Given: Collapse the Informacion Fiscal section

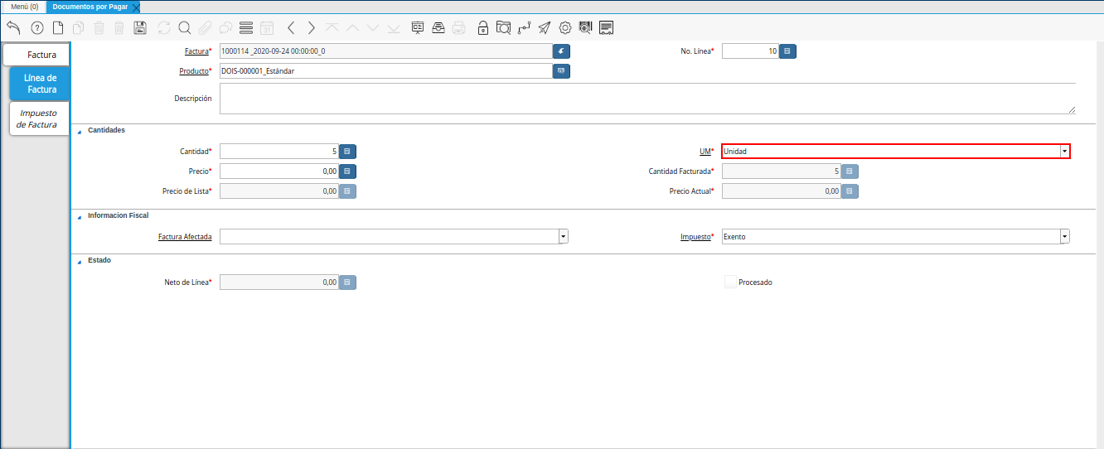Looking at the screenshot, I should tap(80, 216).
